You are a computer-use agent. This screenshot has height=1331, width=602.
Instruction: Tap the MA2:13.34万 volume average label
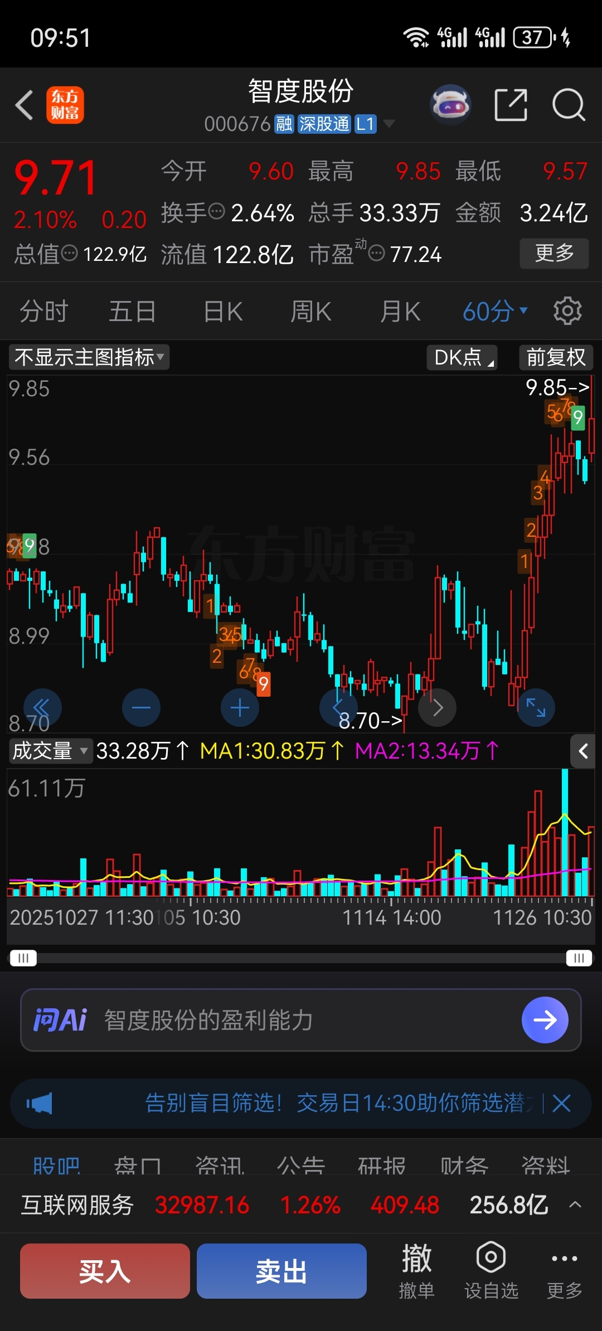(x=427, y=751)
